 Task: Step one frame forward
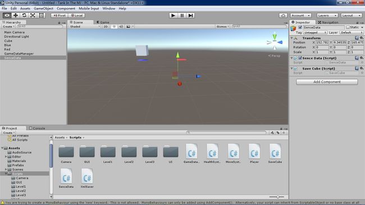point(190,15)
